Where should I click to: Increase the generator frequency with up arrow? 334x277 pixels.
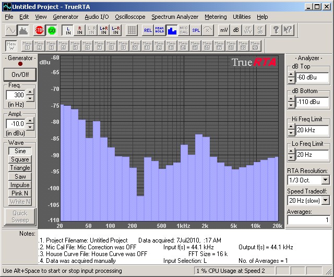pos(30,92)
